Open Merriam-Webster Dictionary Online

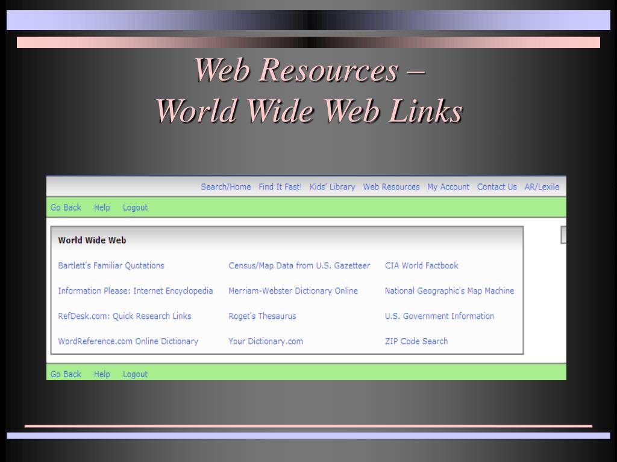pyautogui.click(x=293, y=291)
